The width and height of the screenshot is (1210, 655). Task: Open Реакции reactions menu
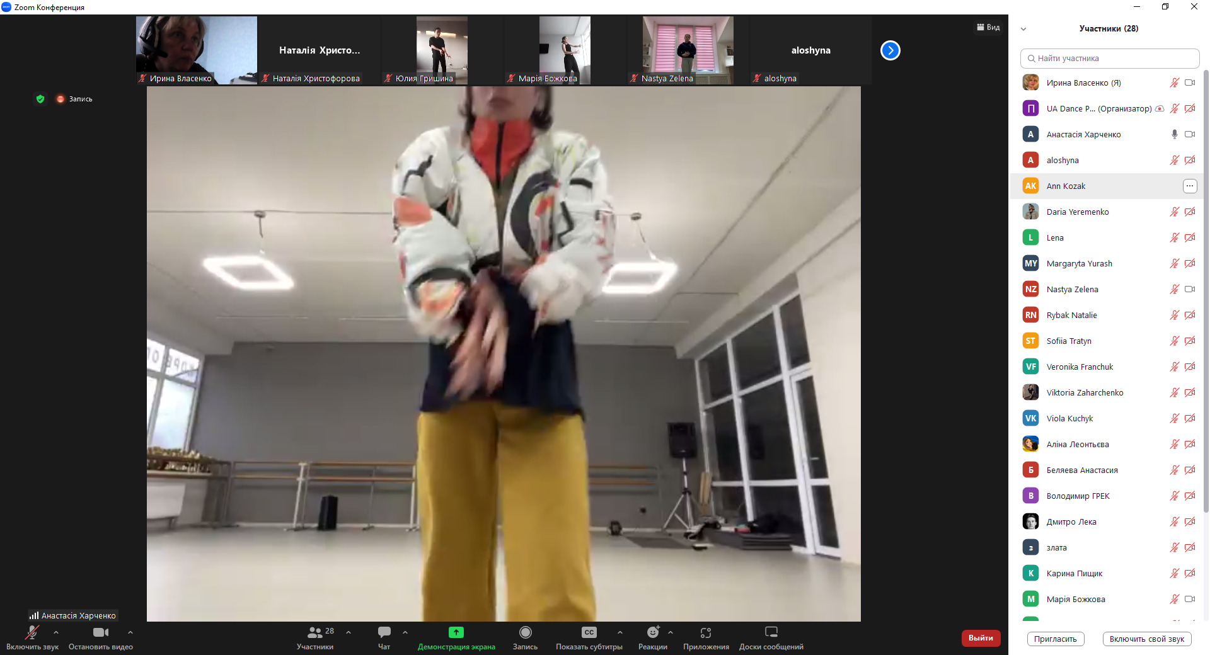[653, 637]
